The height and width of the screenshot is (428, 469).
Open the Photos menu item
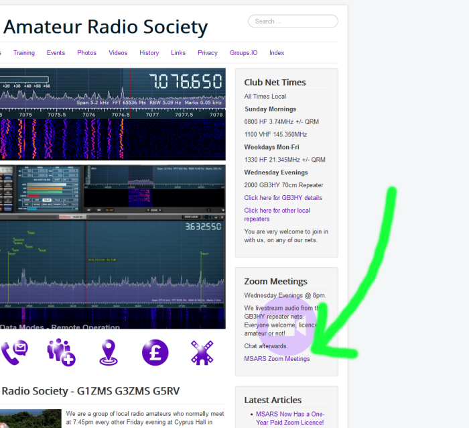(86, 53)
